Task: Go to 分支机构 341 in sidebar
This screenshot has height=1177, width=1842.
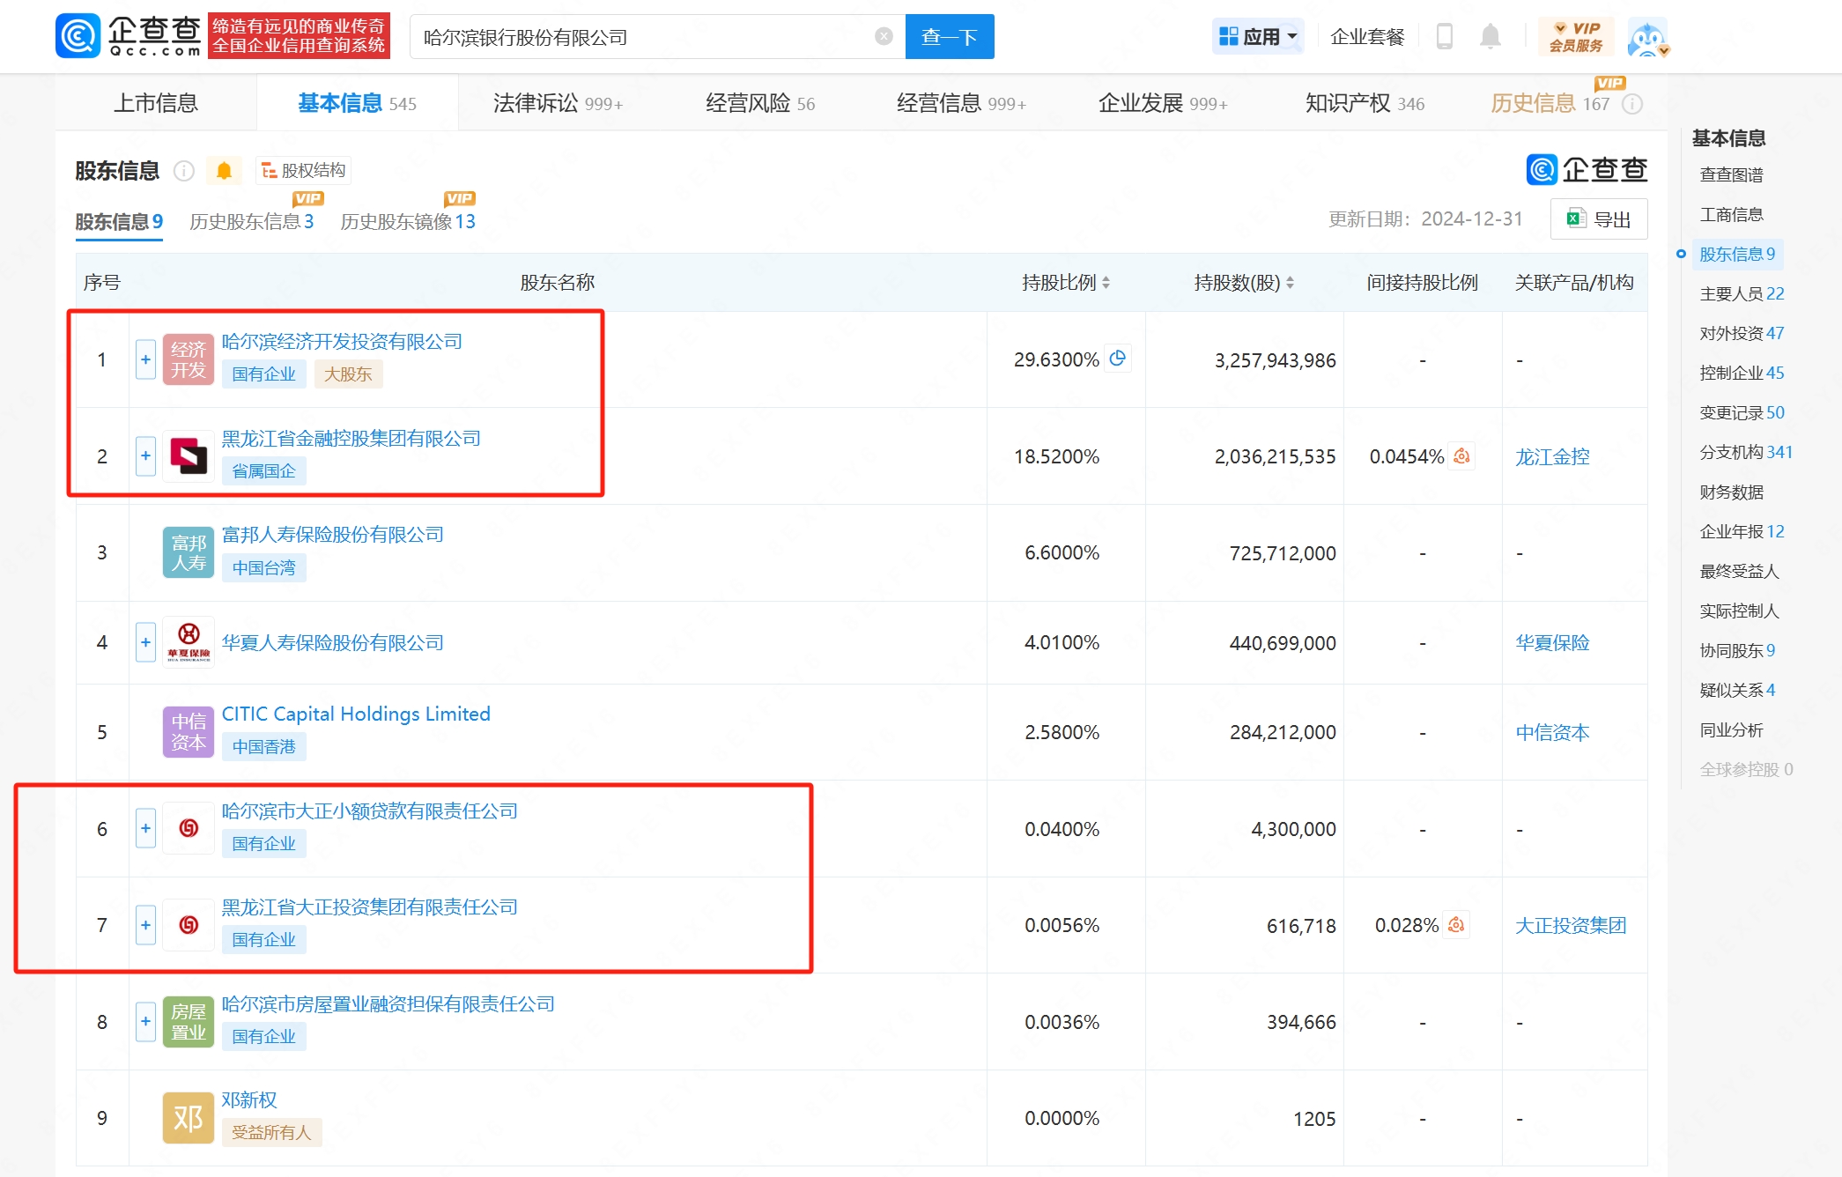Action: [1746, 452]
